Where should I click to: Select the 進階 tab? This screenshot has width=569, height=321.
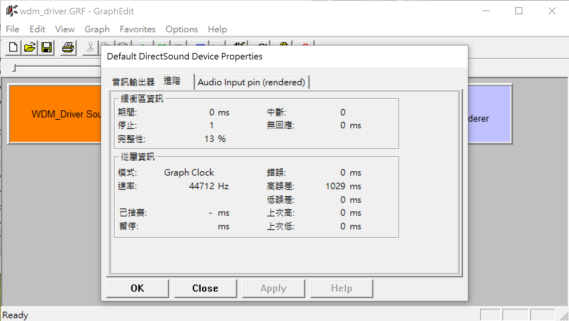coord(172,81)
